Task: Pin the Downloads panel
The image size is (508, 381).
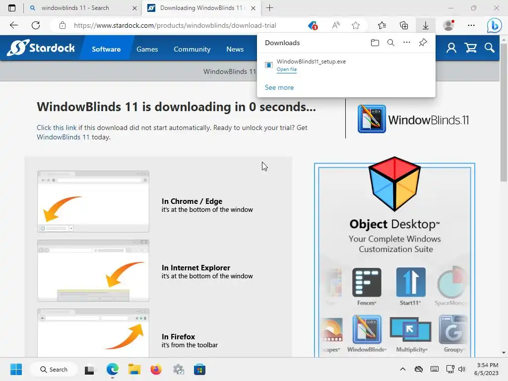Action: coord(423,43)
